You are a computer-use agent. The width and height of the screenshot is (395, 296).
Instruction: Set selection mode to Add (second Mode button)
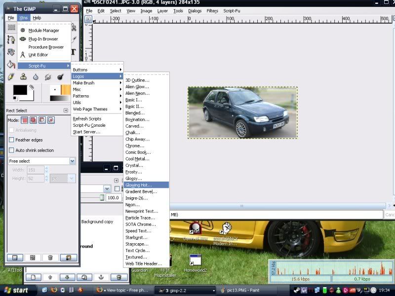point(33,120)
